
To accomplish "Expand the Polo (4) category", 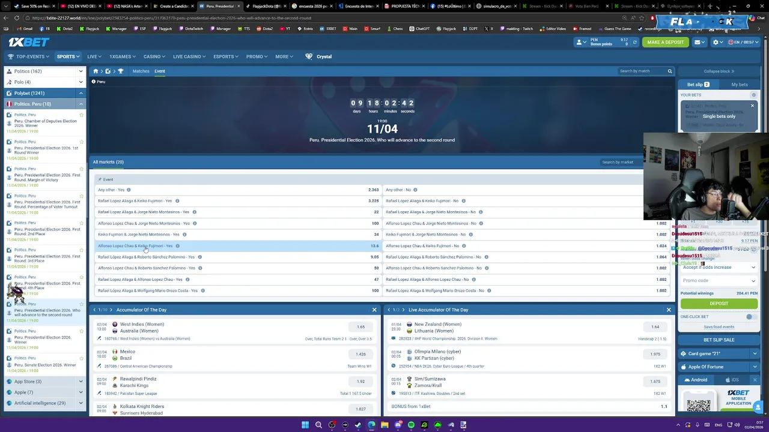I will (81, 82).
